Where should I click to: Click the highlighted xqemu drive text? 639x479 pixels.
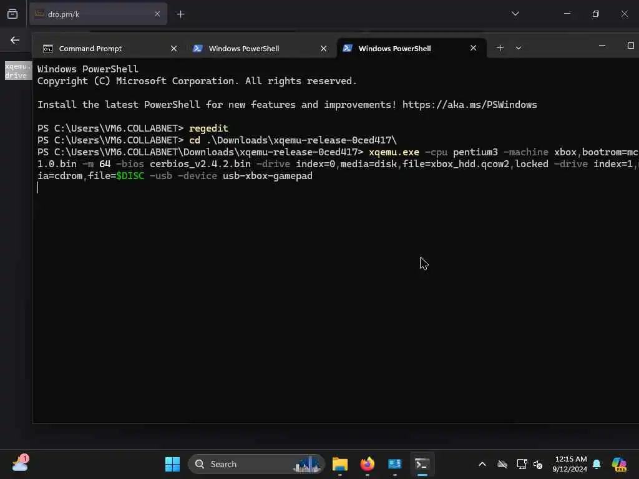(x=17, y=70)
